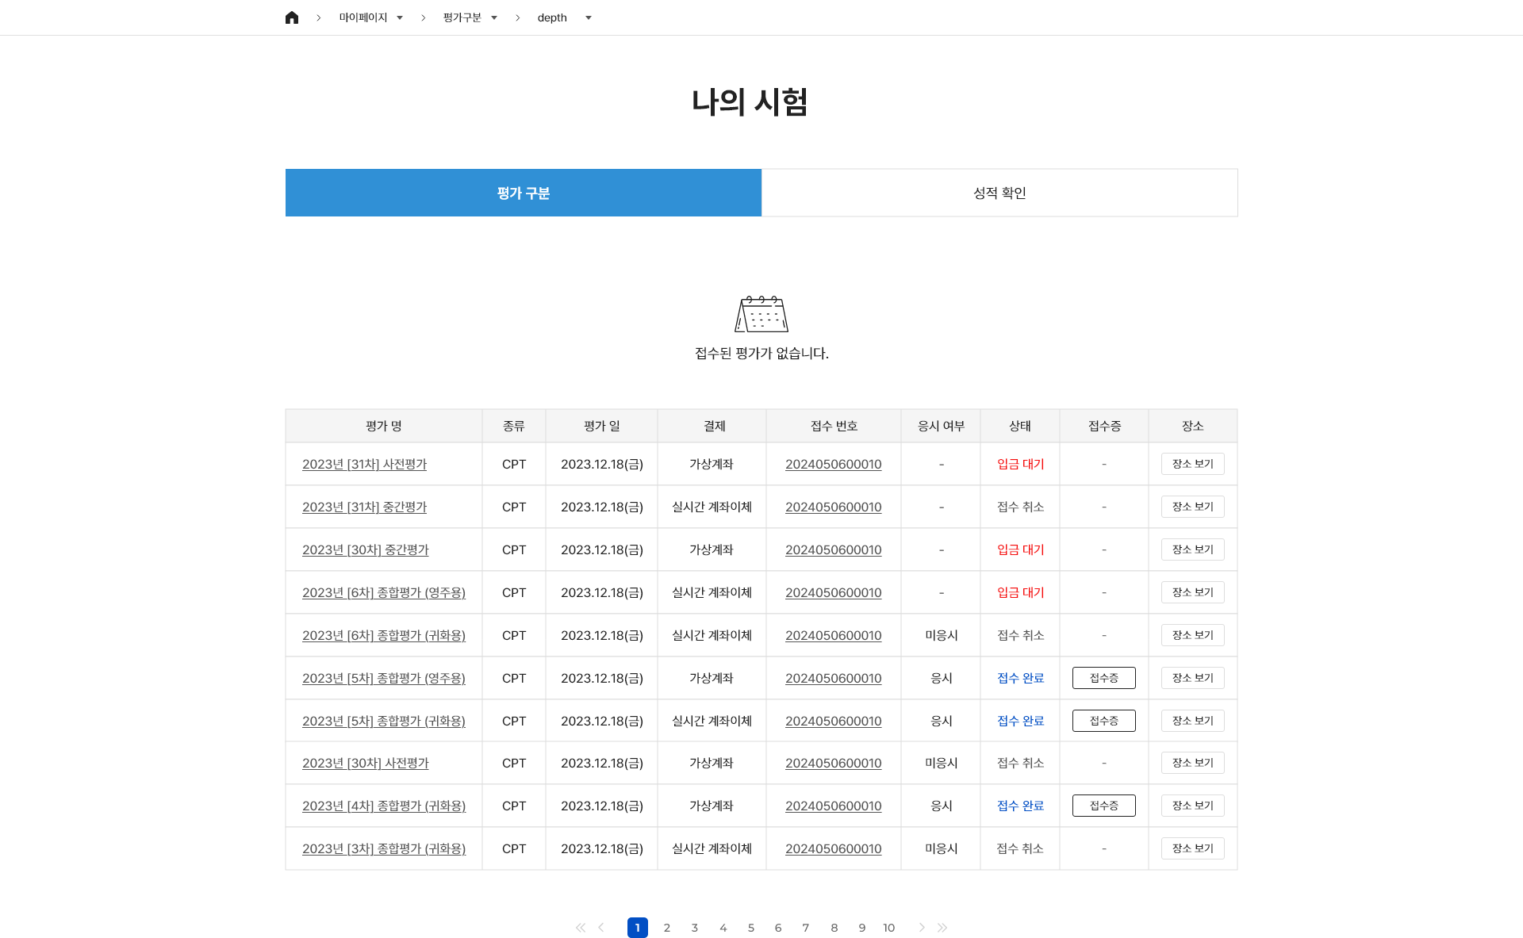
Task: Select the 평가 구분 tab
Action: [524, 193]
